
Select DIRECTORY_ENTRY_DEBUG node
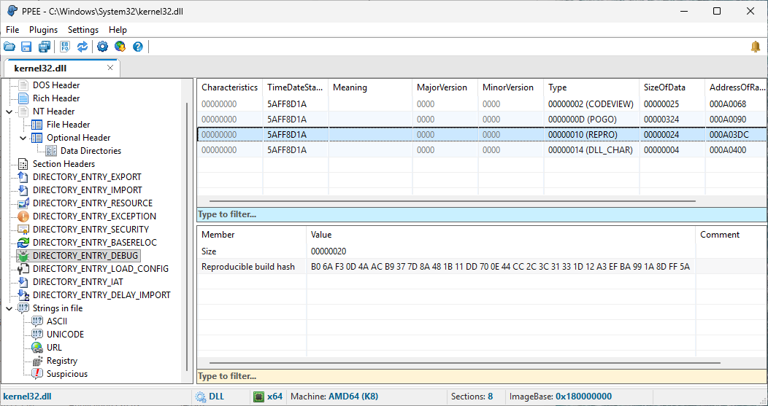85,256
